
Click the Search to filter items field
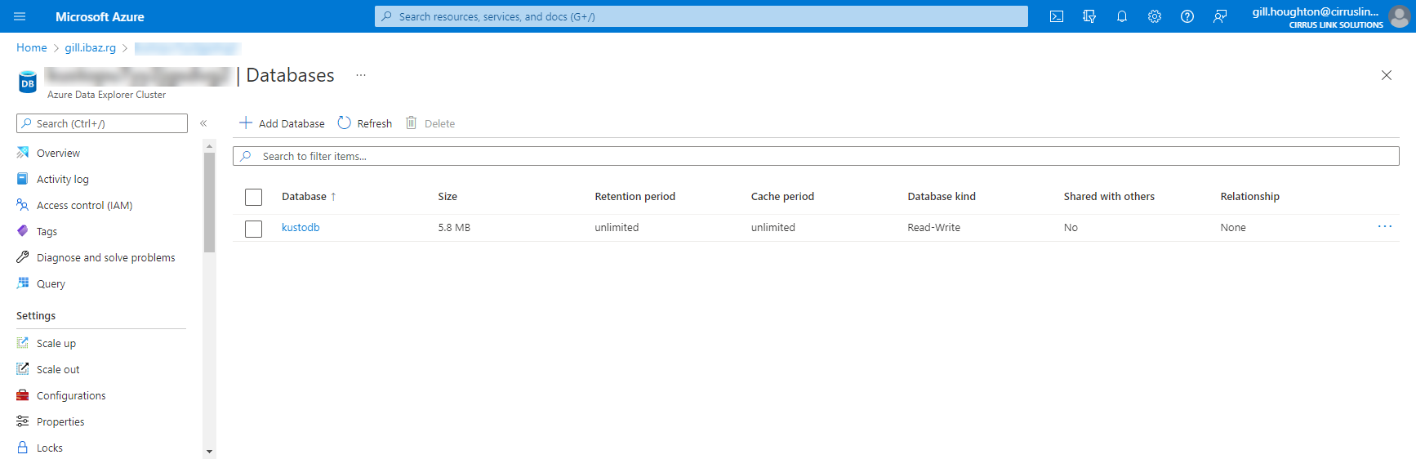[817, 156]
